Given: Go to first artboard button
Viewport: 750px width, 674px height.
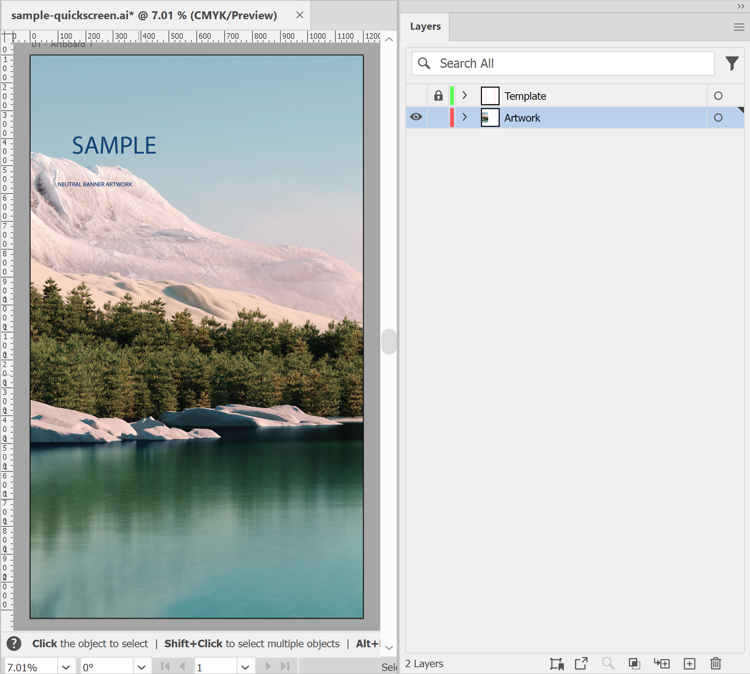Looking at the screenshot, I should click(165, 666).
